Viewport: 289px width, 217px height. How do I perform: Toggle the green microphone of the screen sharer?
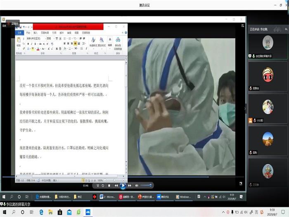(x=254, y=56)
